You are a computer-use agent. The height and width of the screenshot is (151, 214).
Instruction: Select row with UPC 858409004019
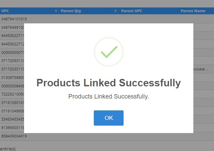107,136
